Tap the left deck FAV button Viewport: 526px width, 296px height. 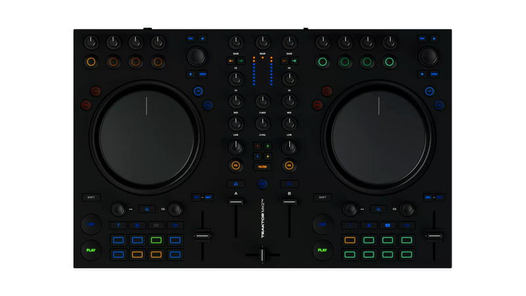click(191, 39)
